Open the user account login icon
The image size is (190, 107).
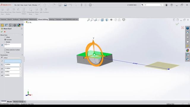166,5
